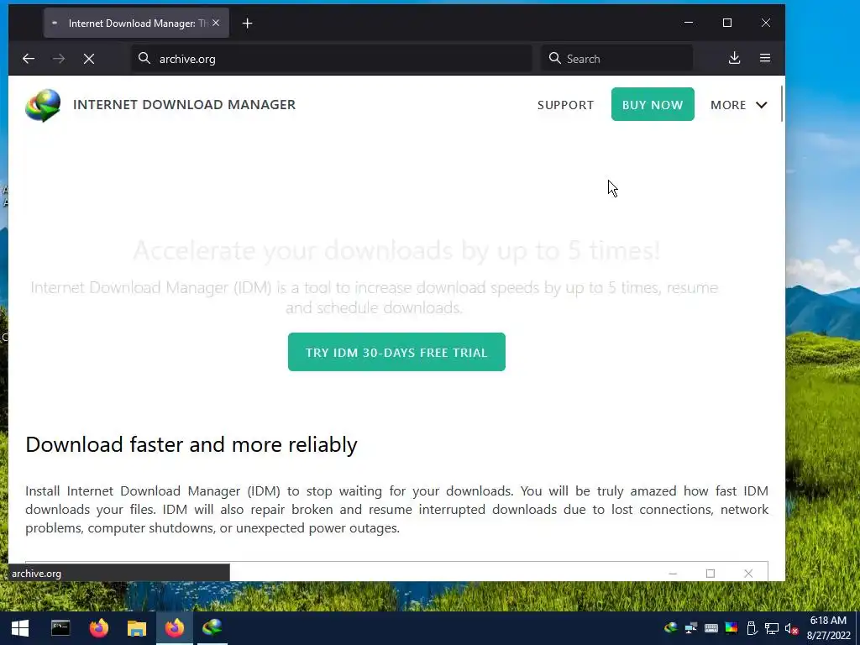860x645 pixels.
Task: Click the wired network status tray icon
Action: 773,628
